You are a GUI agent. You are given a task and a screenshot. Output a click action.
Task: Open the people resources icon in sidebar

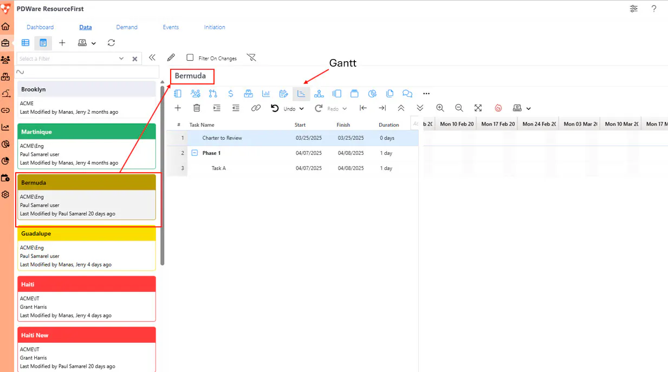pos(5,60)
